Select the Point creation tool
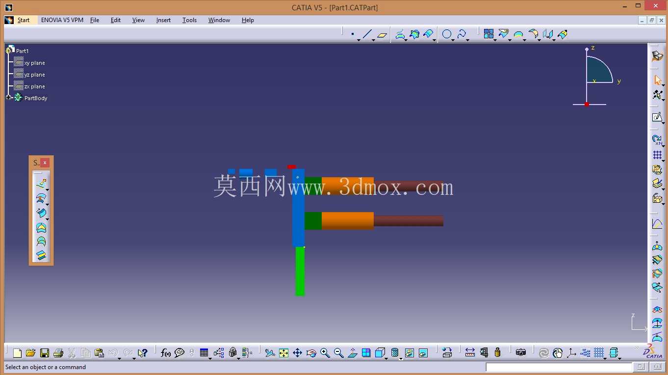 [x=353, y=34]
